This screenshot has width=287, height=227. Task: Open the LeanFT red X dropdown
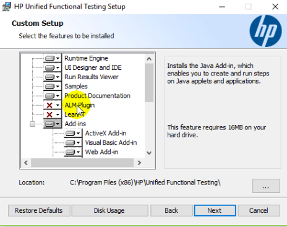(53, 114)
